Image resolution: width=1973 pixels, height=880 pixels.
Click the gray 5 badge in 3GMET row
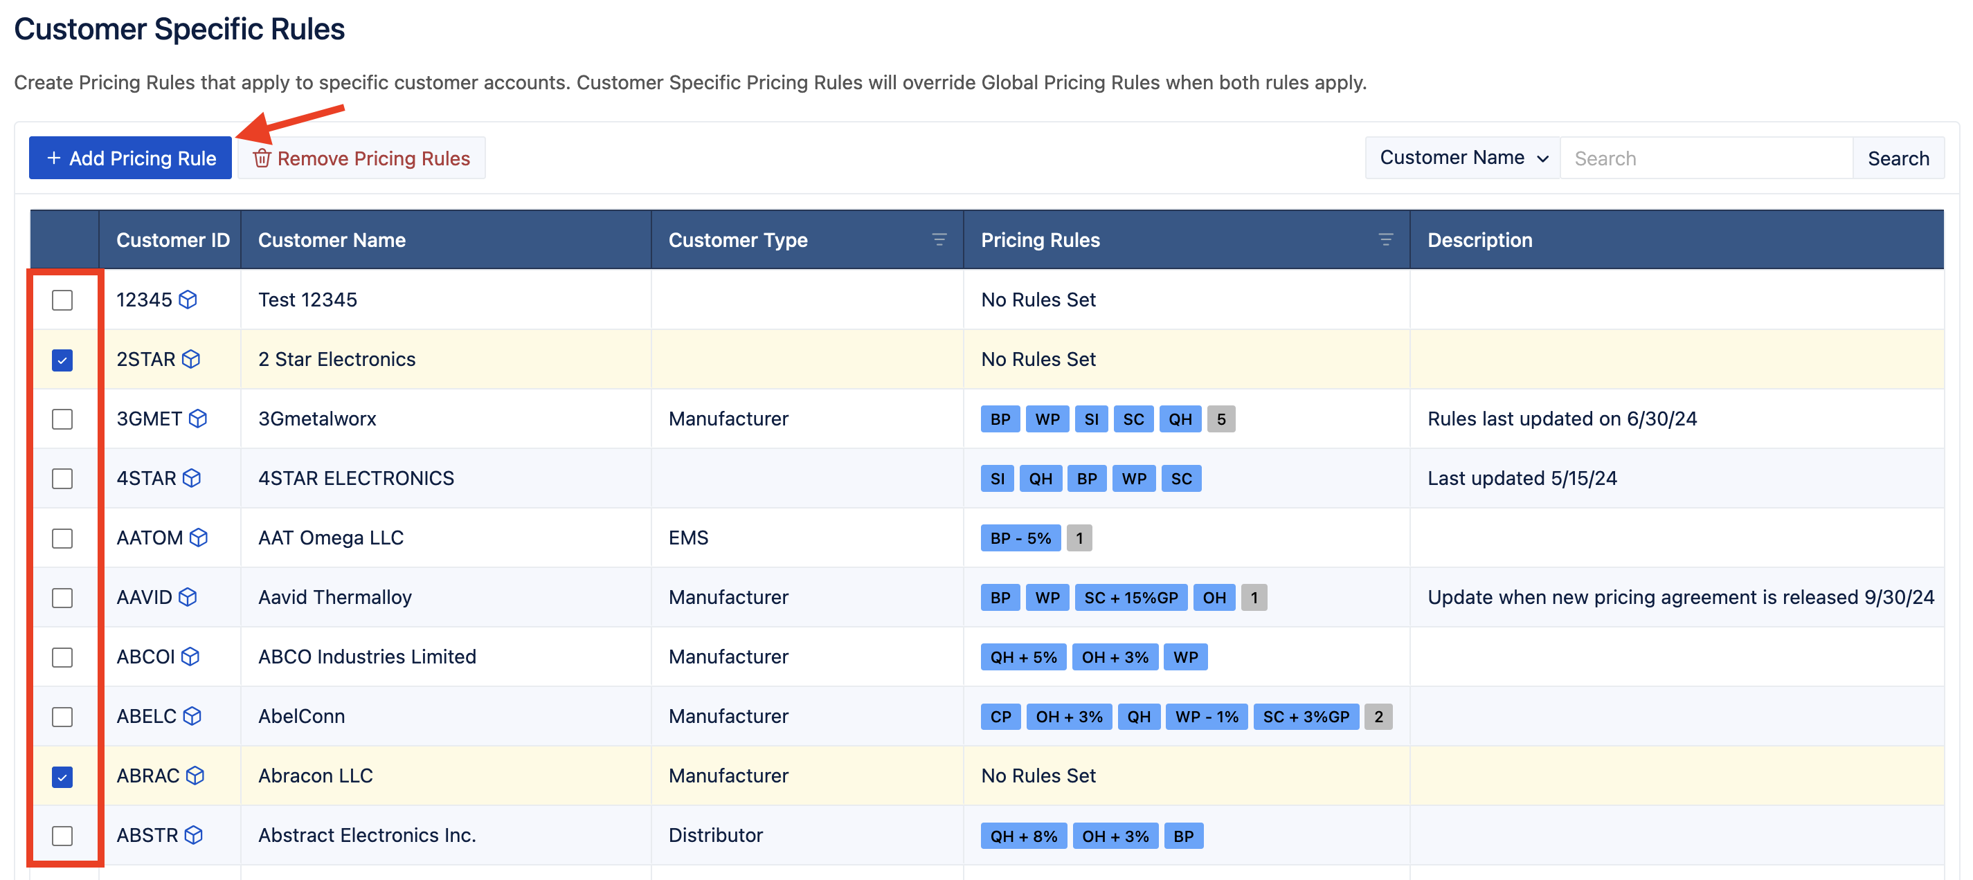tap(1221, 419)
